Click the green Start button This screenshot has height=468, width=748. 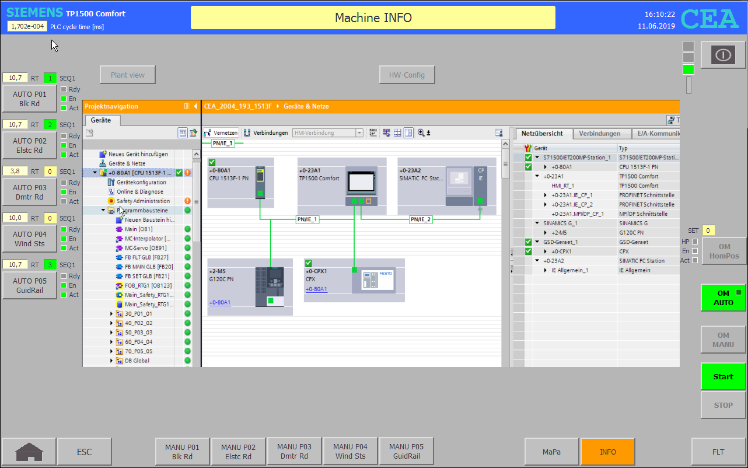tap(723, 376)
